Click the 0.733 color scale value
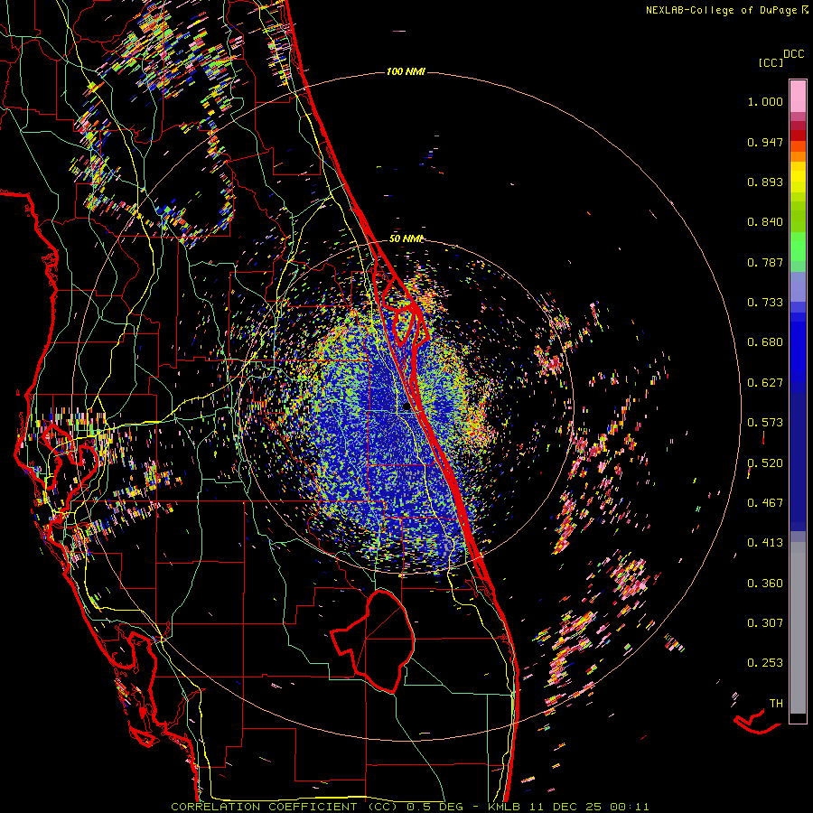The image size is (813, 813). [765, 303]
